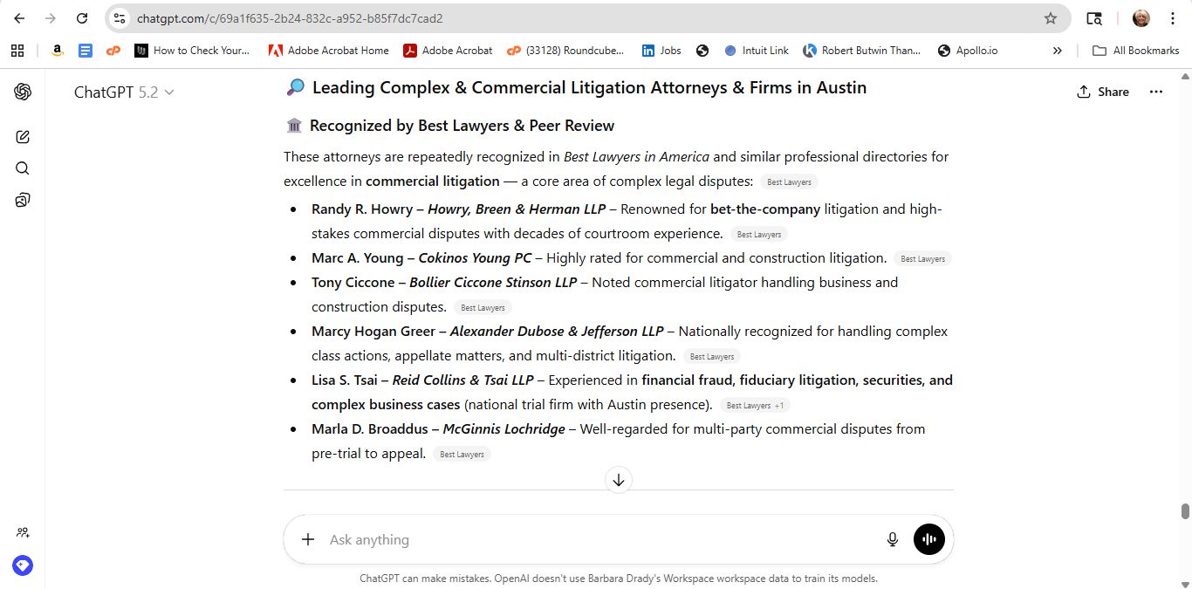Open the Adobe Acrobat bookmark
The width and height of the screenshot is (1192, 589).
(448, 51)
